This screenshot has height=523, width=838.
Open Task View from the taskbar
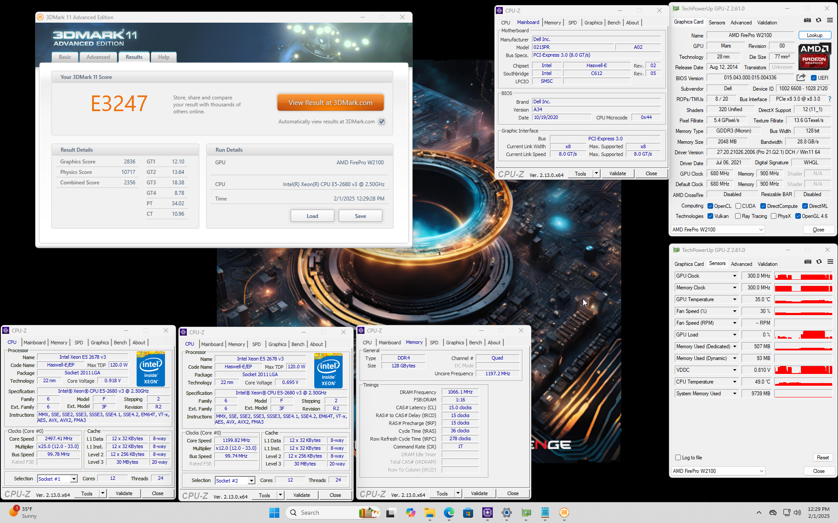pos(391,513)
